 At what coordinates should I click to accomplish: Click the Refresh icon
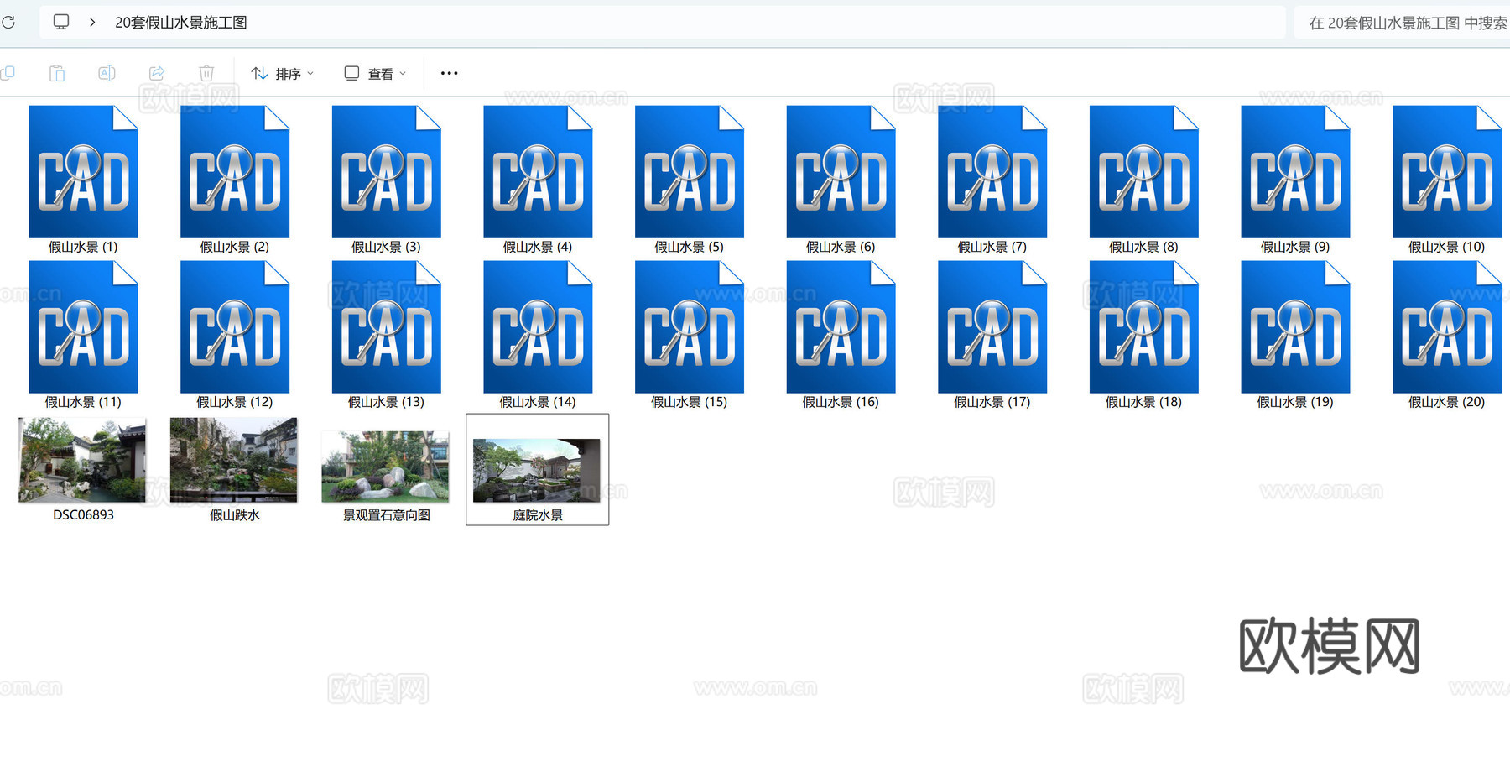click(9, 22)
